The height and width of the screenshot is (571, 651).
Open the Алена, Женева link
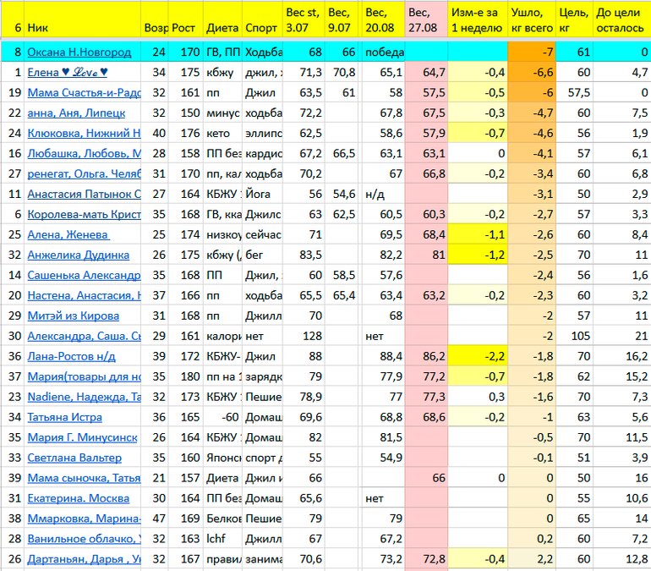(x=68, y=234)
